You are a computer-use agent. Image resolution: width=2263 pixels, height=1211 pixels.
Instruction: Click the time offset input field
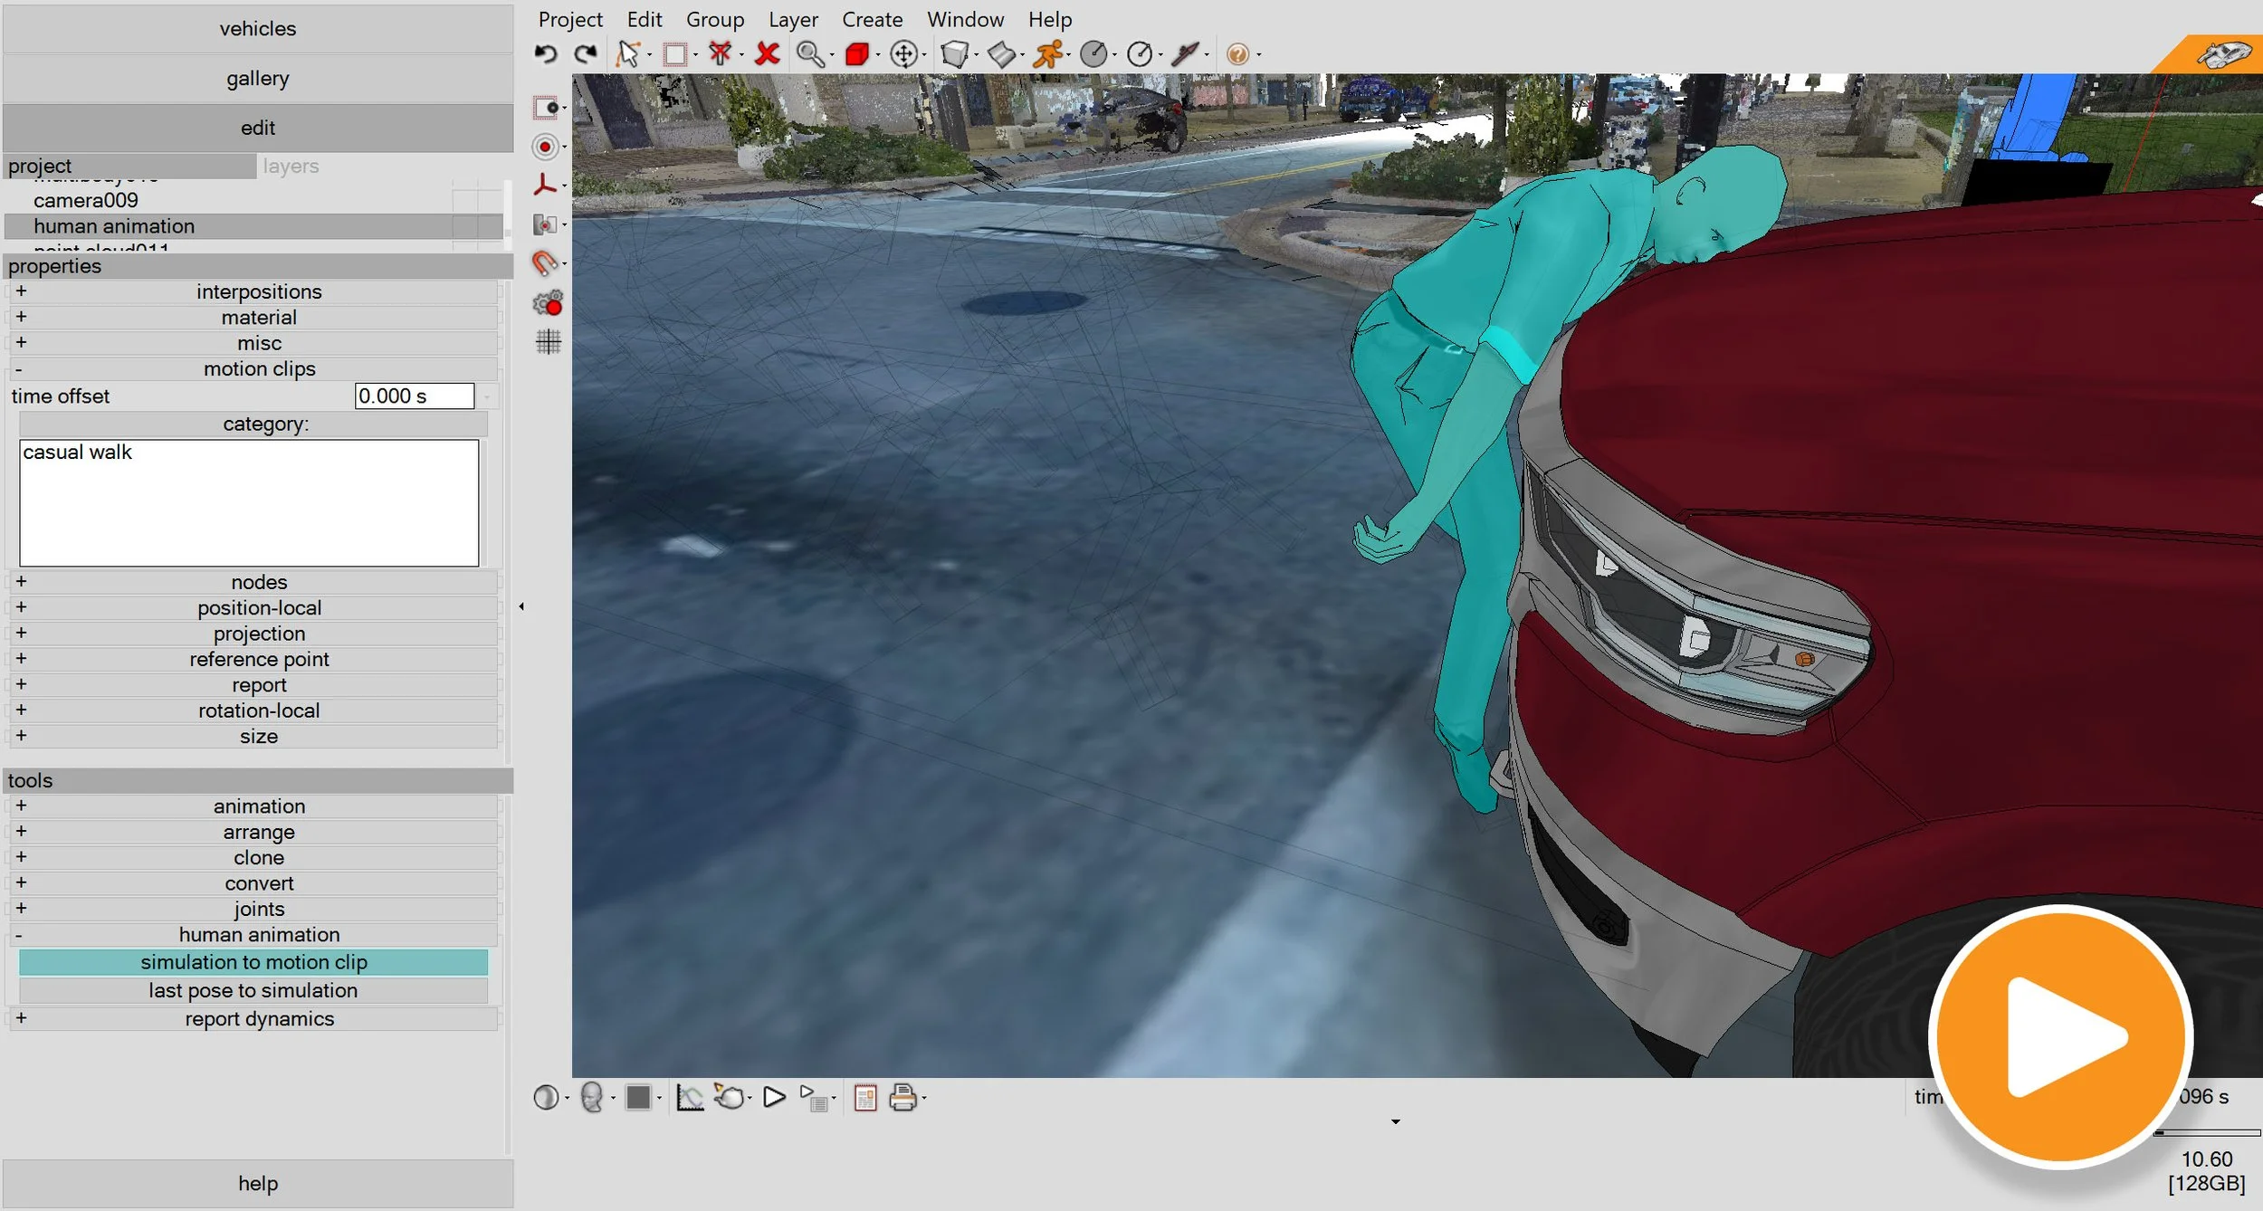pyautogui.click(x=414, y=396)
